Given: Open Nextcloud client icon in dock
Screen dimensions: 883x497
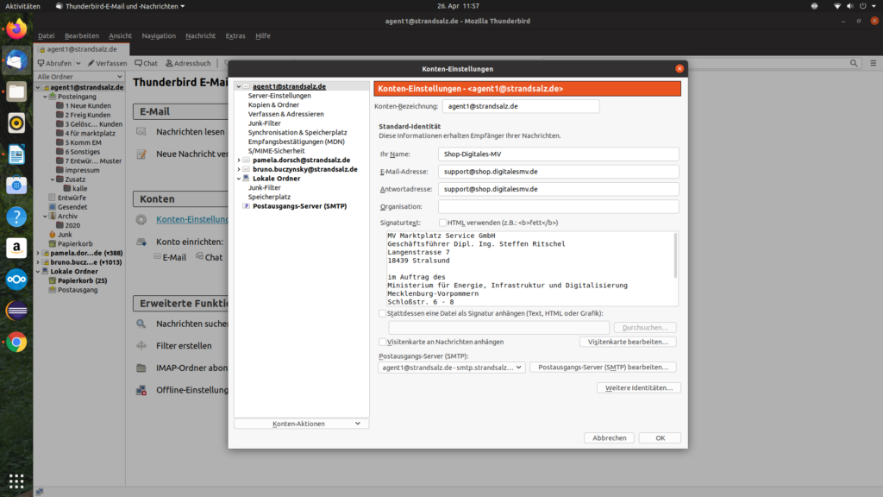Looking at the screenshot, I should point(16,280).
